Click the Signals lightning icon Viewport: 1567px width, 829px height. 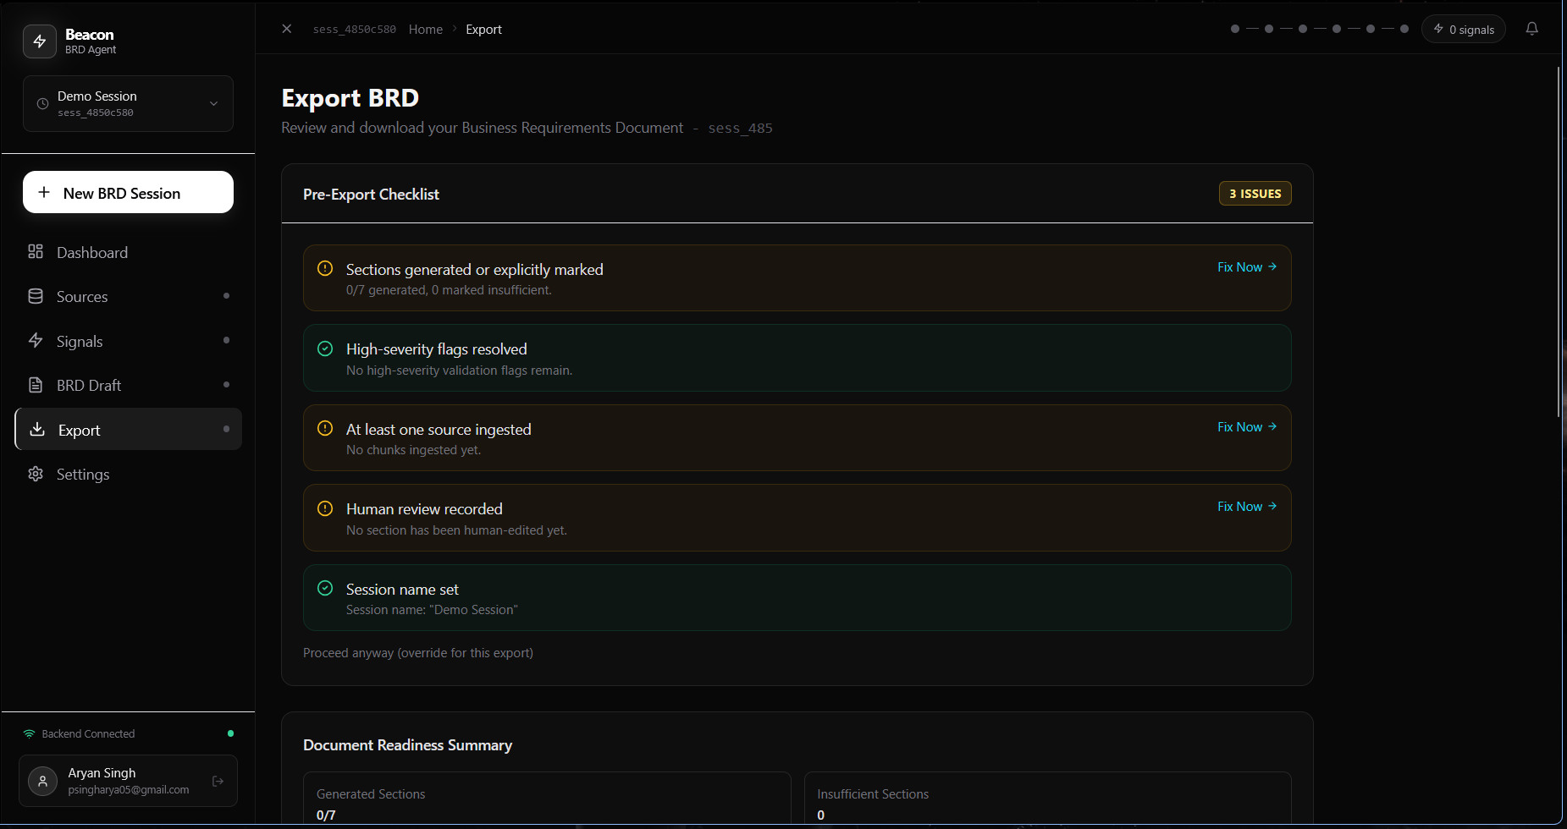tap(36, 340)
